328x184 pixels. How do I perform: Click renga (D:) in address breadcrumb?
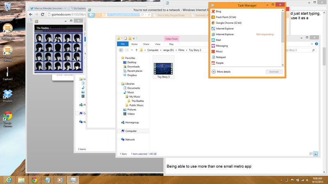point(169,50)
